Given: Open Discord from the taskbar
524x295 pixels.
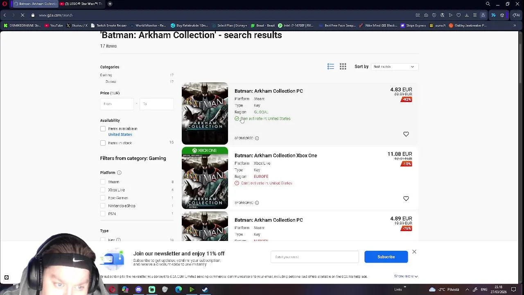Looking at the screenshot, I should 138,290.
